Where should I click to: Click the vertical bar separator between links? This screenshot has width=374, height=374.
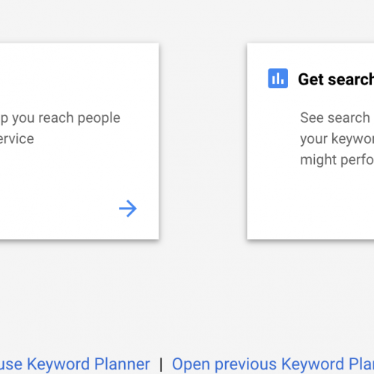coord(161,364)
